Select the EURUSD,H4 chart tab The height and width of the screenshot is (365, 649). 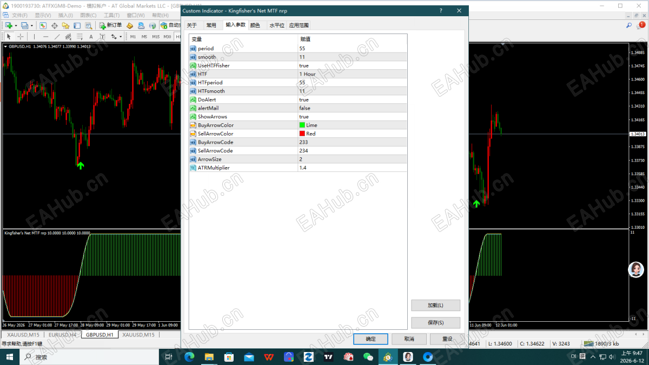pyautogui.click(x=62, y=335)
